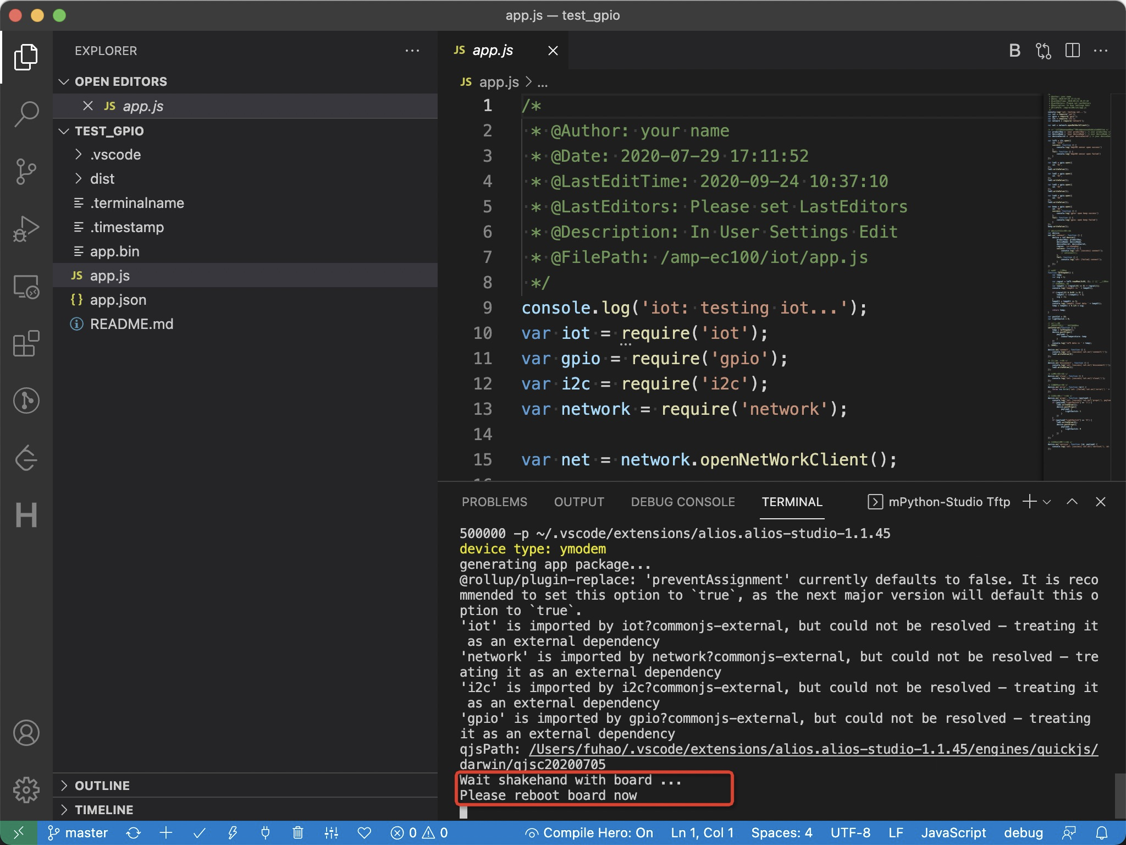
Task: Open the Run and Debug view
Action: click(26, 229)
